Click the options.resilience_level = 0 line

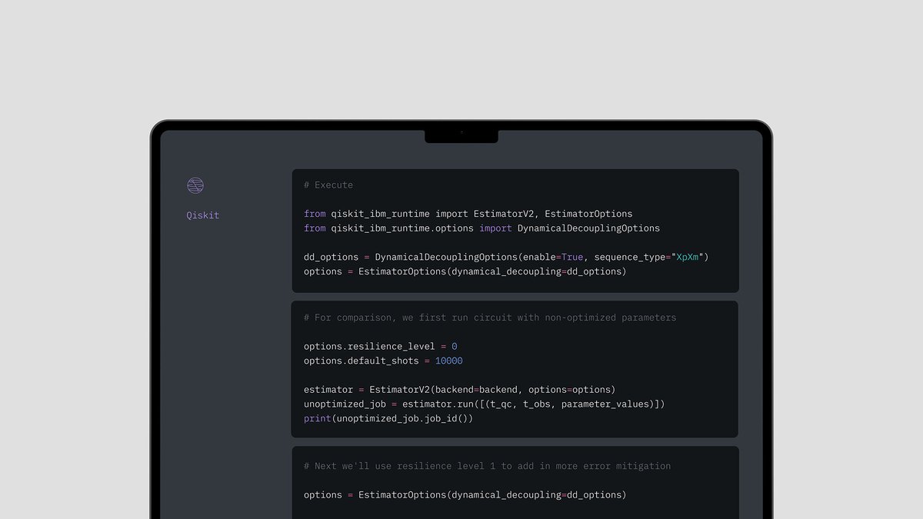[381, 347]
